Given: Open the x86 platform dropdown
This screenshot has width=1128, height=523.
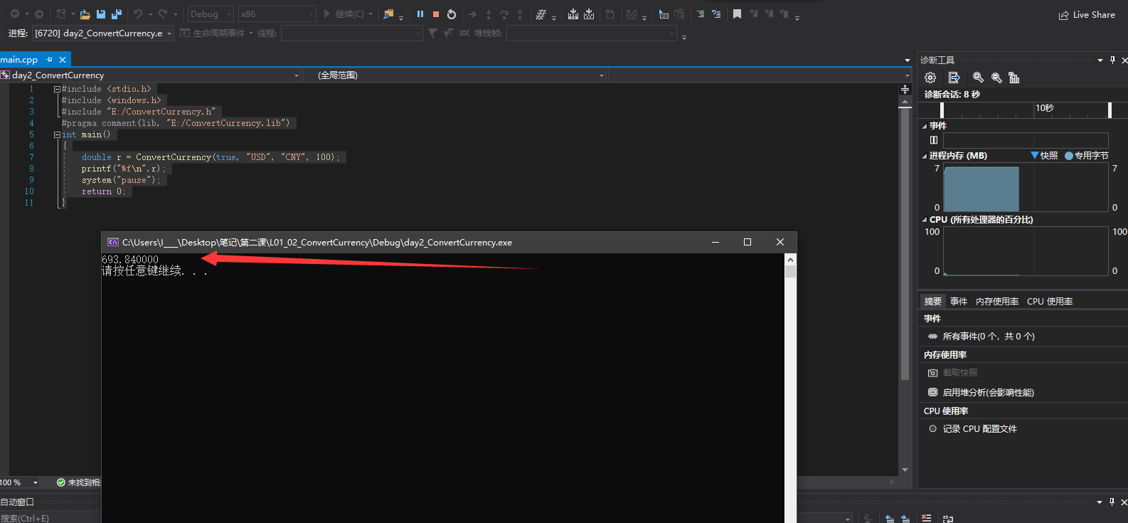Looking at the screenshot, I should (x=277, y=14).
